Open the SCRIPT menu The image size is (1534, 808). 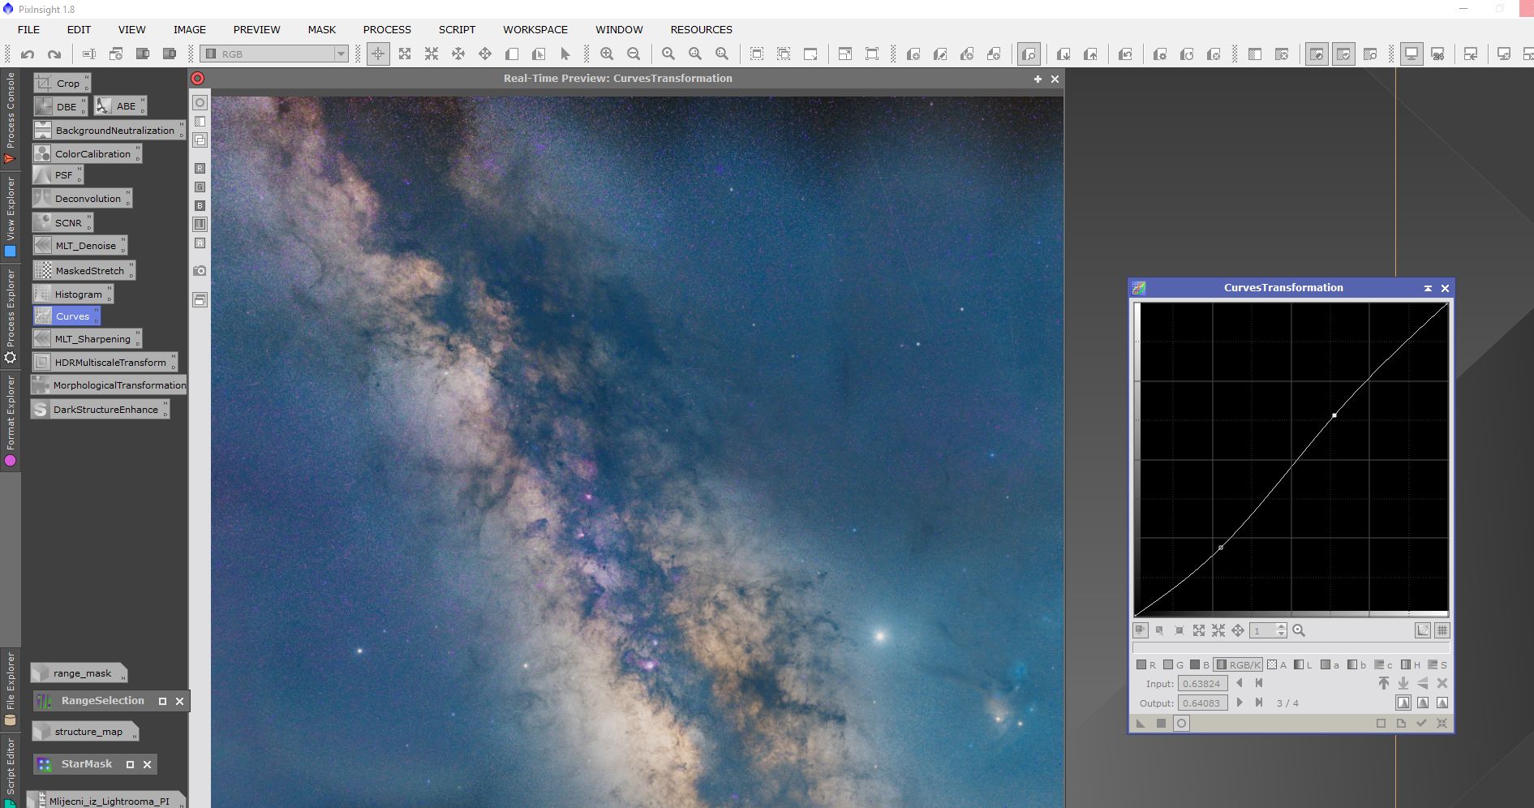pyautogui.click(x=457, y=29)
